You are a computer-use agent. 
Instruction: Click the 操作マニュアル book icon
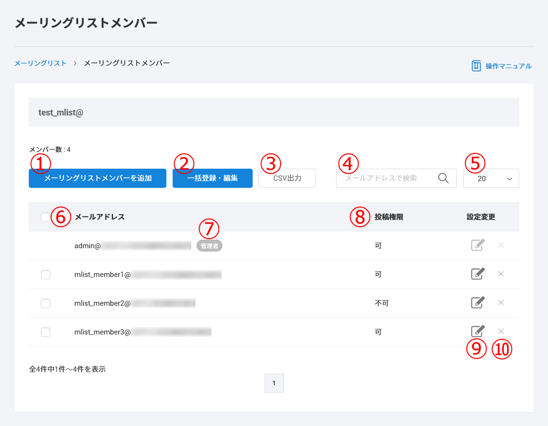pyautogui.click(x=476, y=66)
